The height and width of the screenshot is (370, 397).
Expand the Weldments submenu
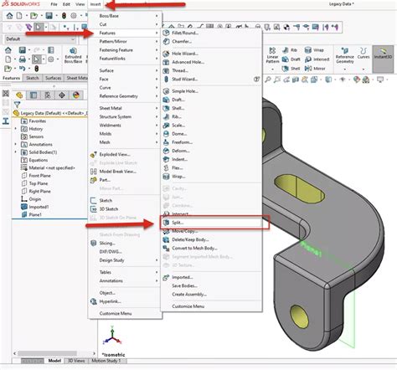click(125, 126)
